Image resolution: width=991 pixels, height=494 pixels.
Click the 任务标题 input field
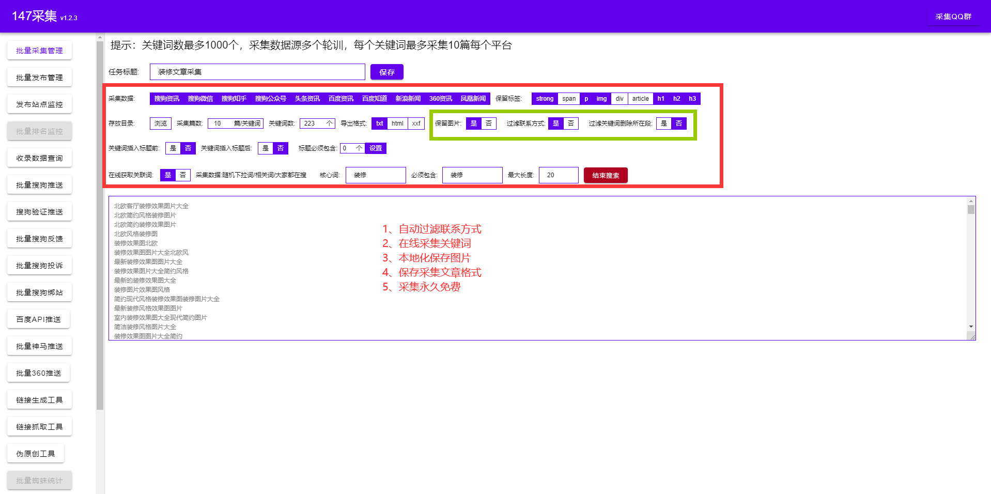257,72
